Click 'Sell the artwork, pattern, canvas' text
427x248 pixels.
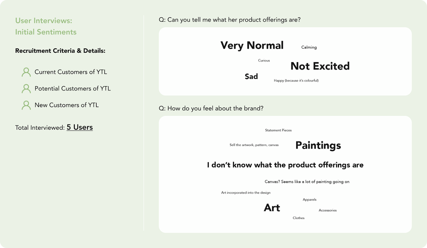(254, 145)
